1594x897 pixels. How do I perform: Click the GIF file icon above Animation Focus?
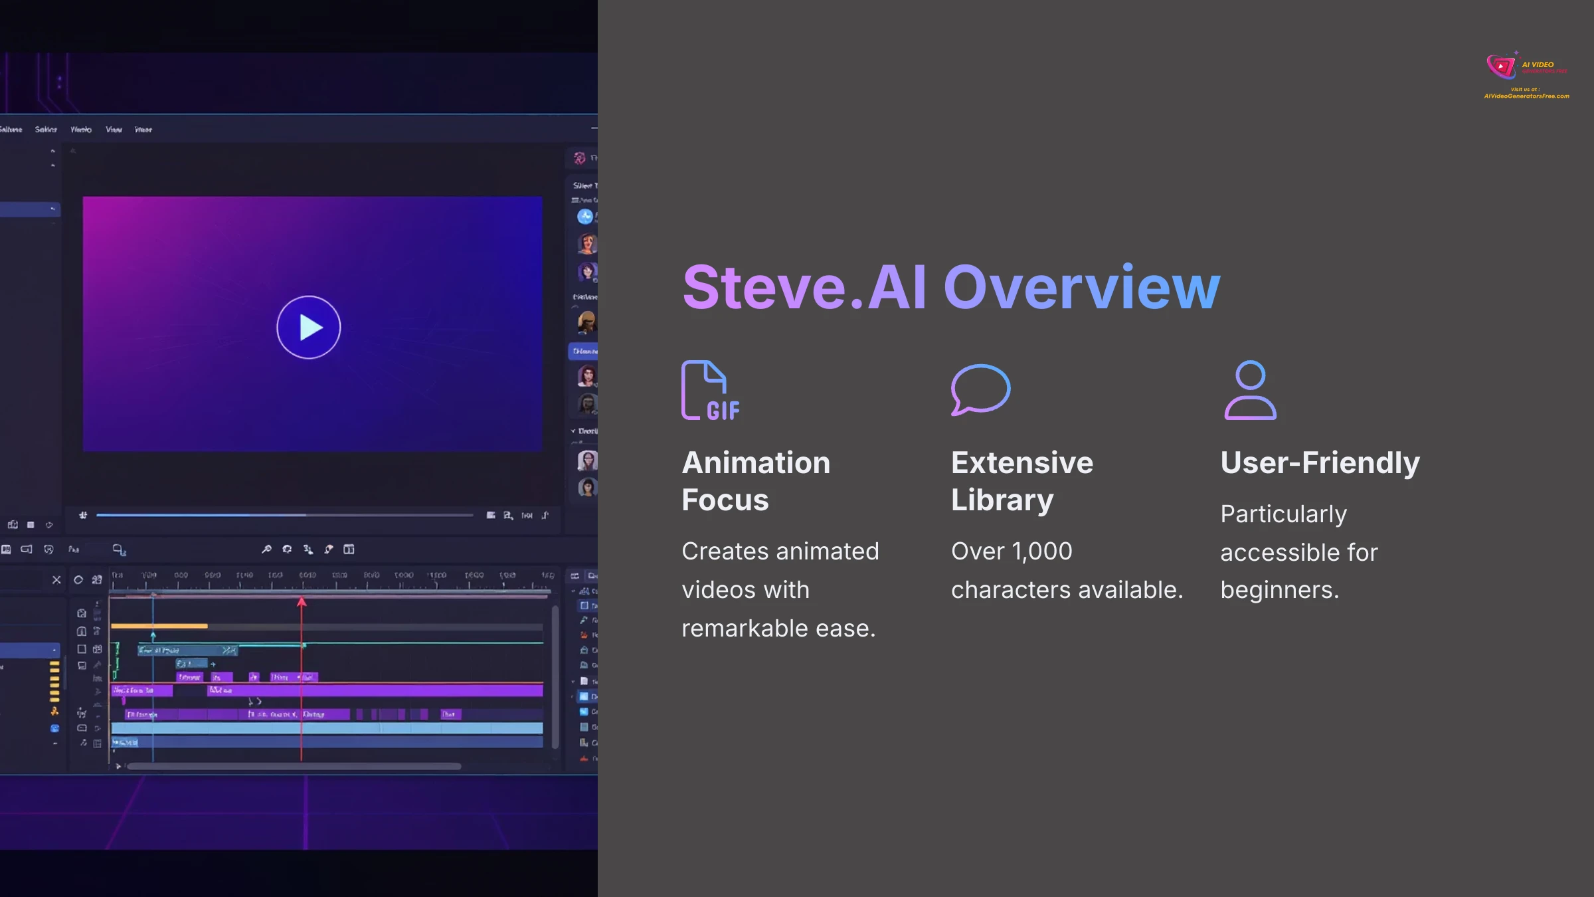[711, 391]
